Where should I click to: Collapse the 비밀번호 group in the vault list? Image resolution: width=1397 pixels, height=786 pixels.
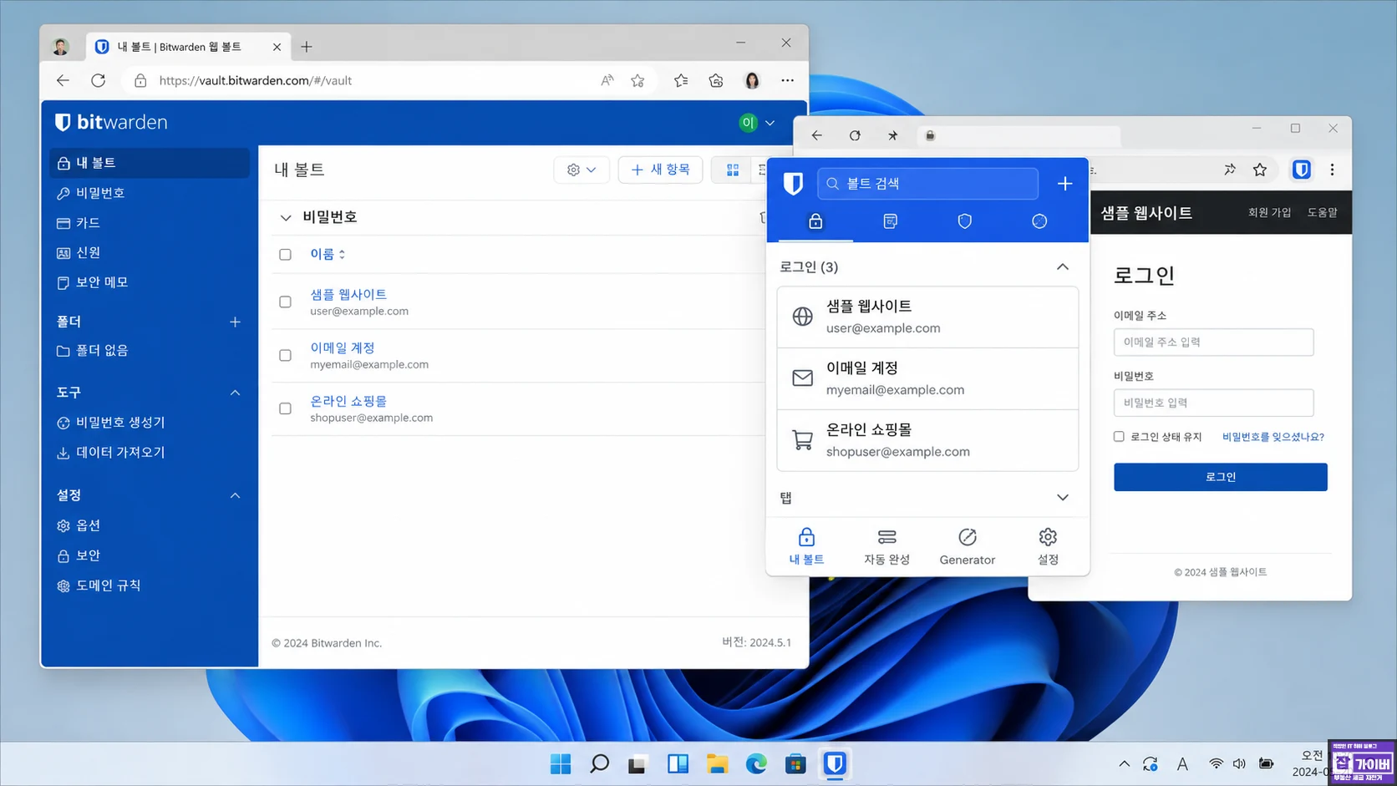[x=286, y=217]
